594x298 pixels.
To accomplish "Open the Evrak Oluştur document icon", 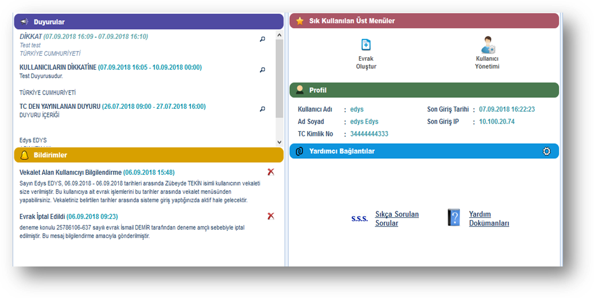I will (366, 45).
